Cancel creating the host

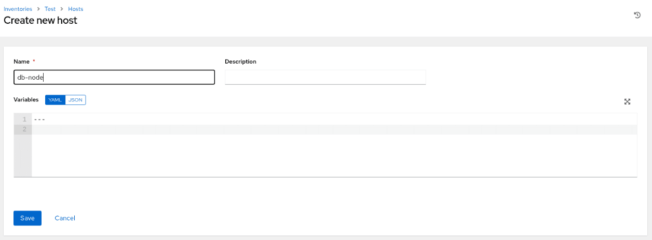click(x=65, y=218)
